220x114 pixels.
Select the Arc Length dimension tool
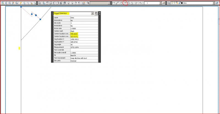coord(117,3)
